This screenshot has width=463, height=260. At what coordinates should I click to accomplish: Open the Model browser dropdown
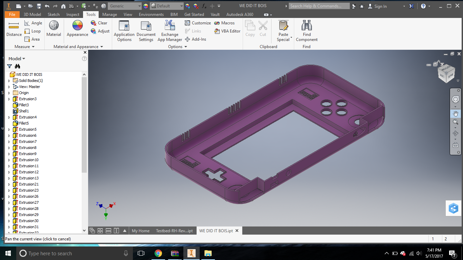pyautogui.click(x=17, y=59)
